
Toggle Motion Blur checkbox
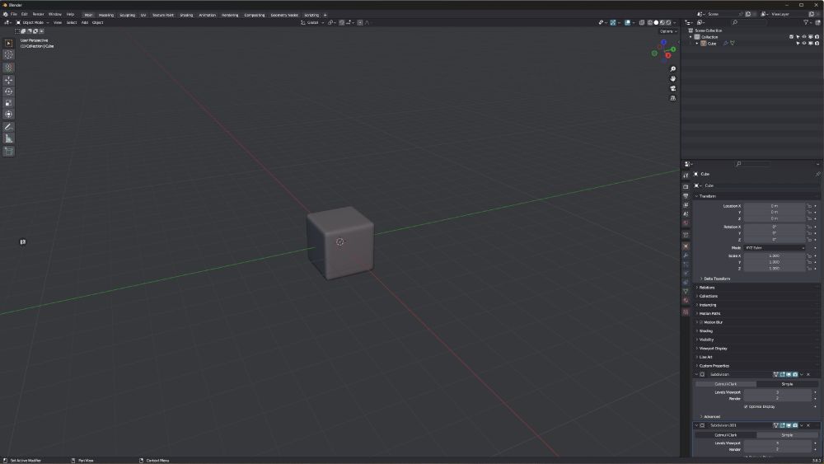(701, 322)
